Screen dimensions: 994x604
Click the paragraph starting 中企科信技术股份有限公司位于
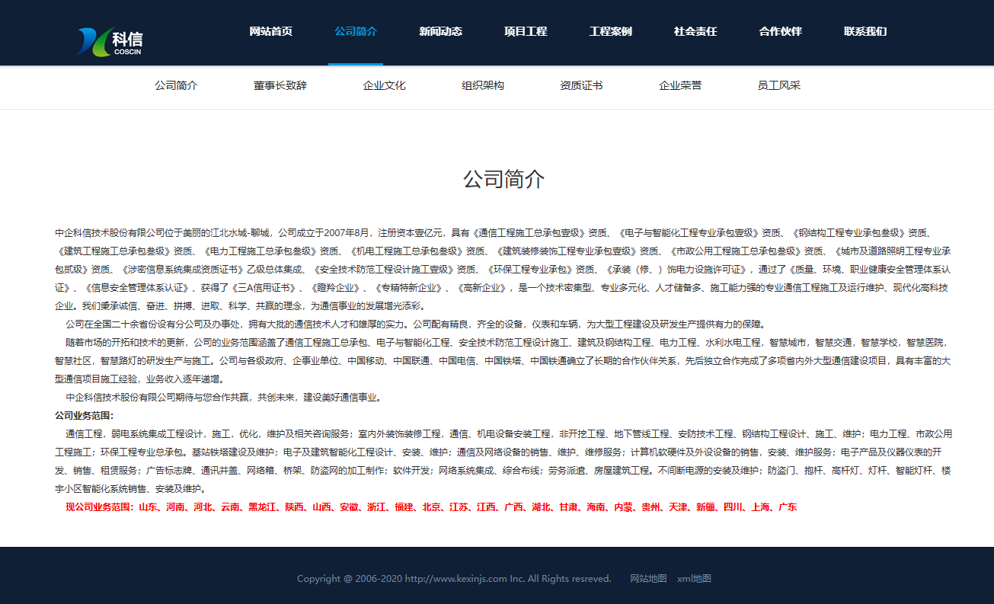503,270
